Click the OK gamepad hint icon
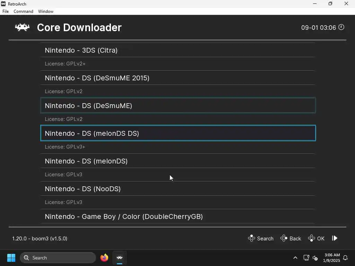The image size is (355, 266). point(312,238)
